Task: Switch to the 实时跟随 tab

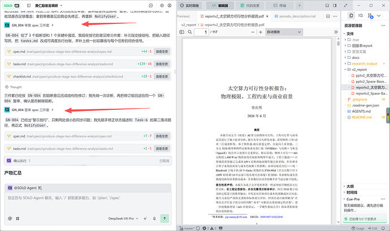Action: [x=188, y=6]
